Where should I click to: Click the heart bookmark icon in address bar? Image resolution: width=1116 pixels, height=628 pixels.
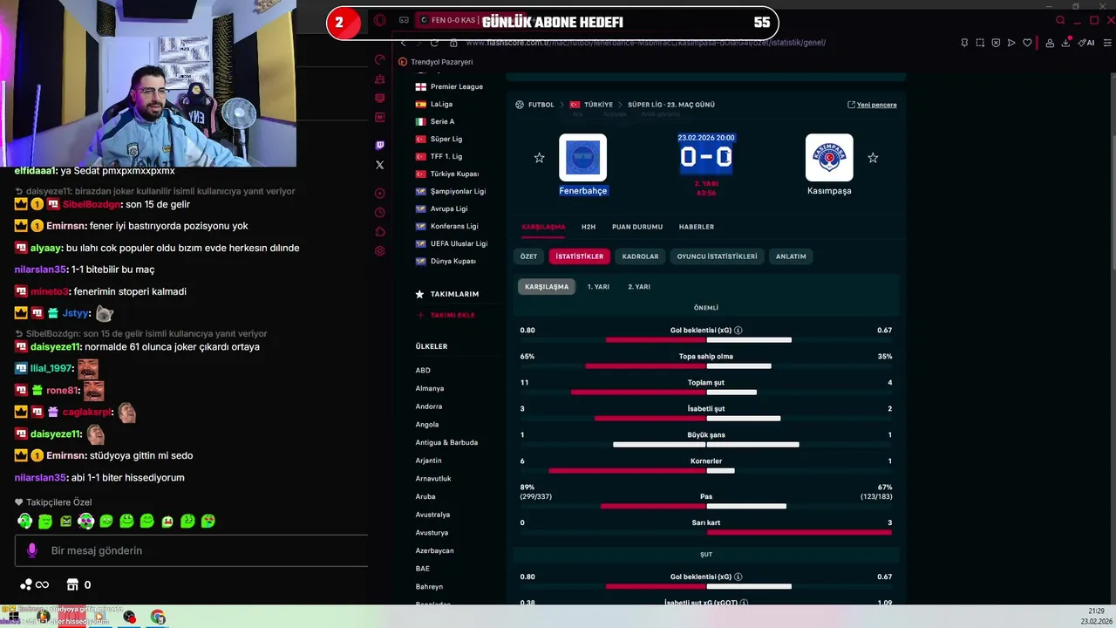point(1027,43)
